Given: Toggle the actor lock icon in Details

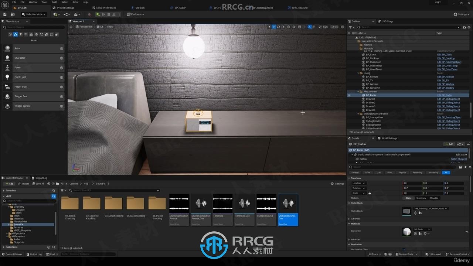Looking at the screenshot, I should click(x=469, y=144).
